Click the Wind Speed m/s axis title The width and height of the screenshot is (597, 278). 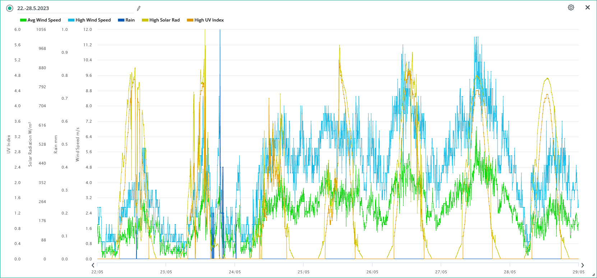point(78,144)
